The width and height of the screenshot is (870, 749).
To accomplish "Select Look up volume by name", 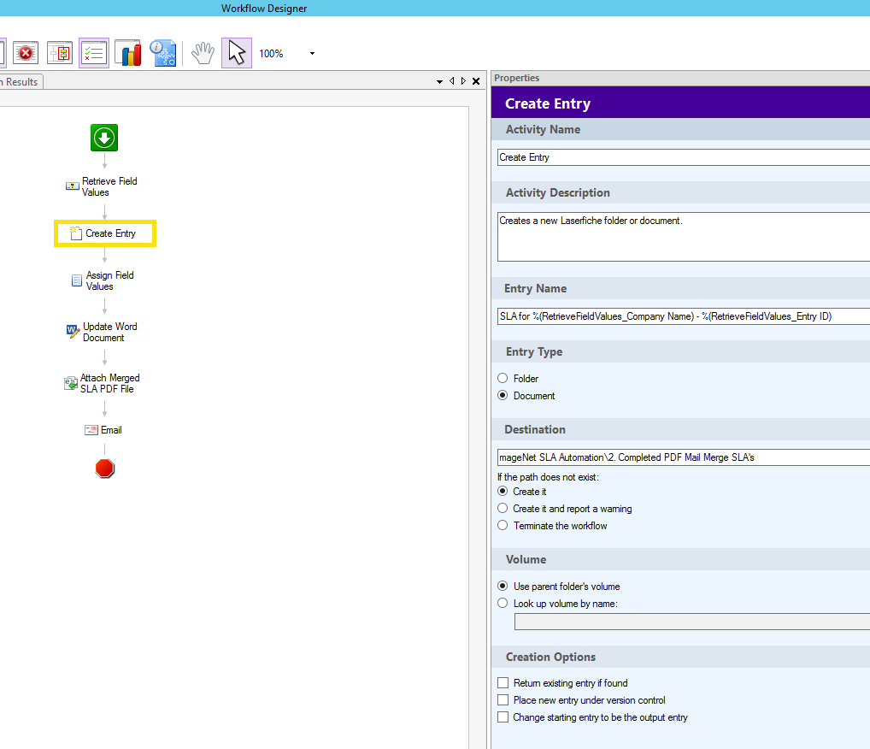I will 503,604.
